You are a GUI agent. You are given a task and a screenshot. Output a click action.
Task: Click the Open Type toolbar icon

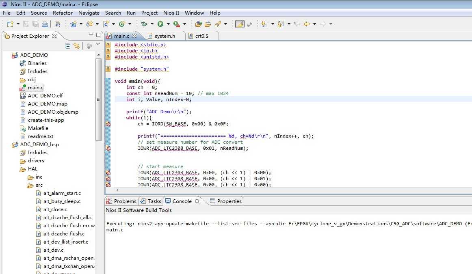click(198, 24)
